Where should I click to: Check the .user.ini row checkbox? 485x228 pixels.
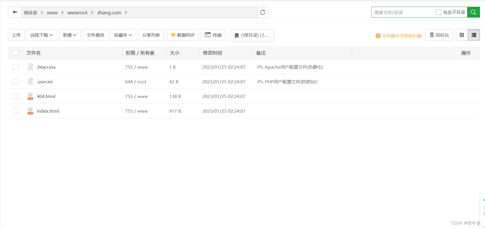pyautogui.click(x=16, y=82)
